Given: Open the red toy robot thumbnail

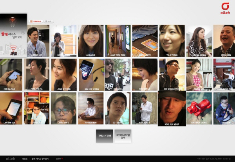Looking at the screenshot, I should pos(199,108).
